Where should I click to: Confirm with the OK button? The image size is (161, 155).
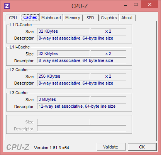pos(142,147)
